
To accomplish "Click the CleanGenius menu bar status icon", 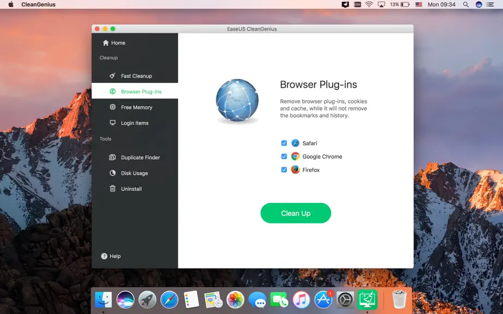I will coord(345,4).
